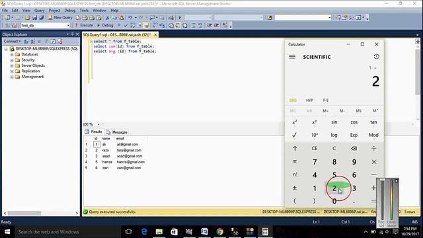Screen dimensions: 423x238
Task: Click the 'raza' name cell
Action: coord(106,150)
